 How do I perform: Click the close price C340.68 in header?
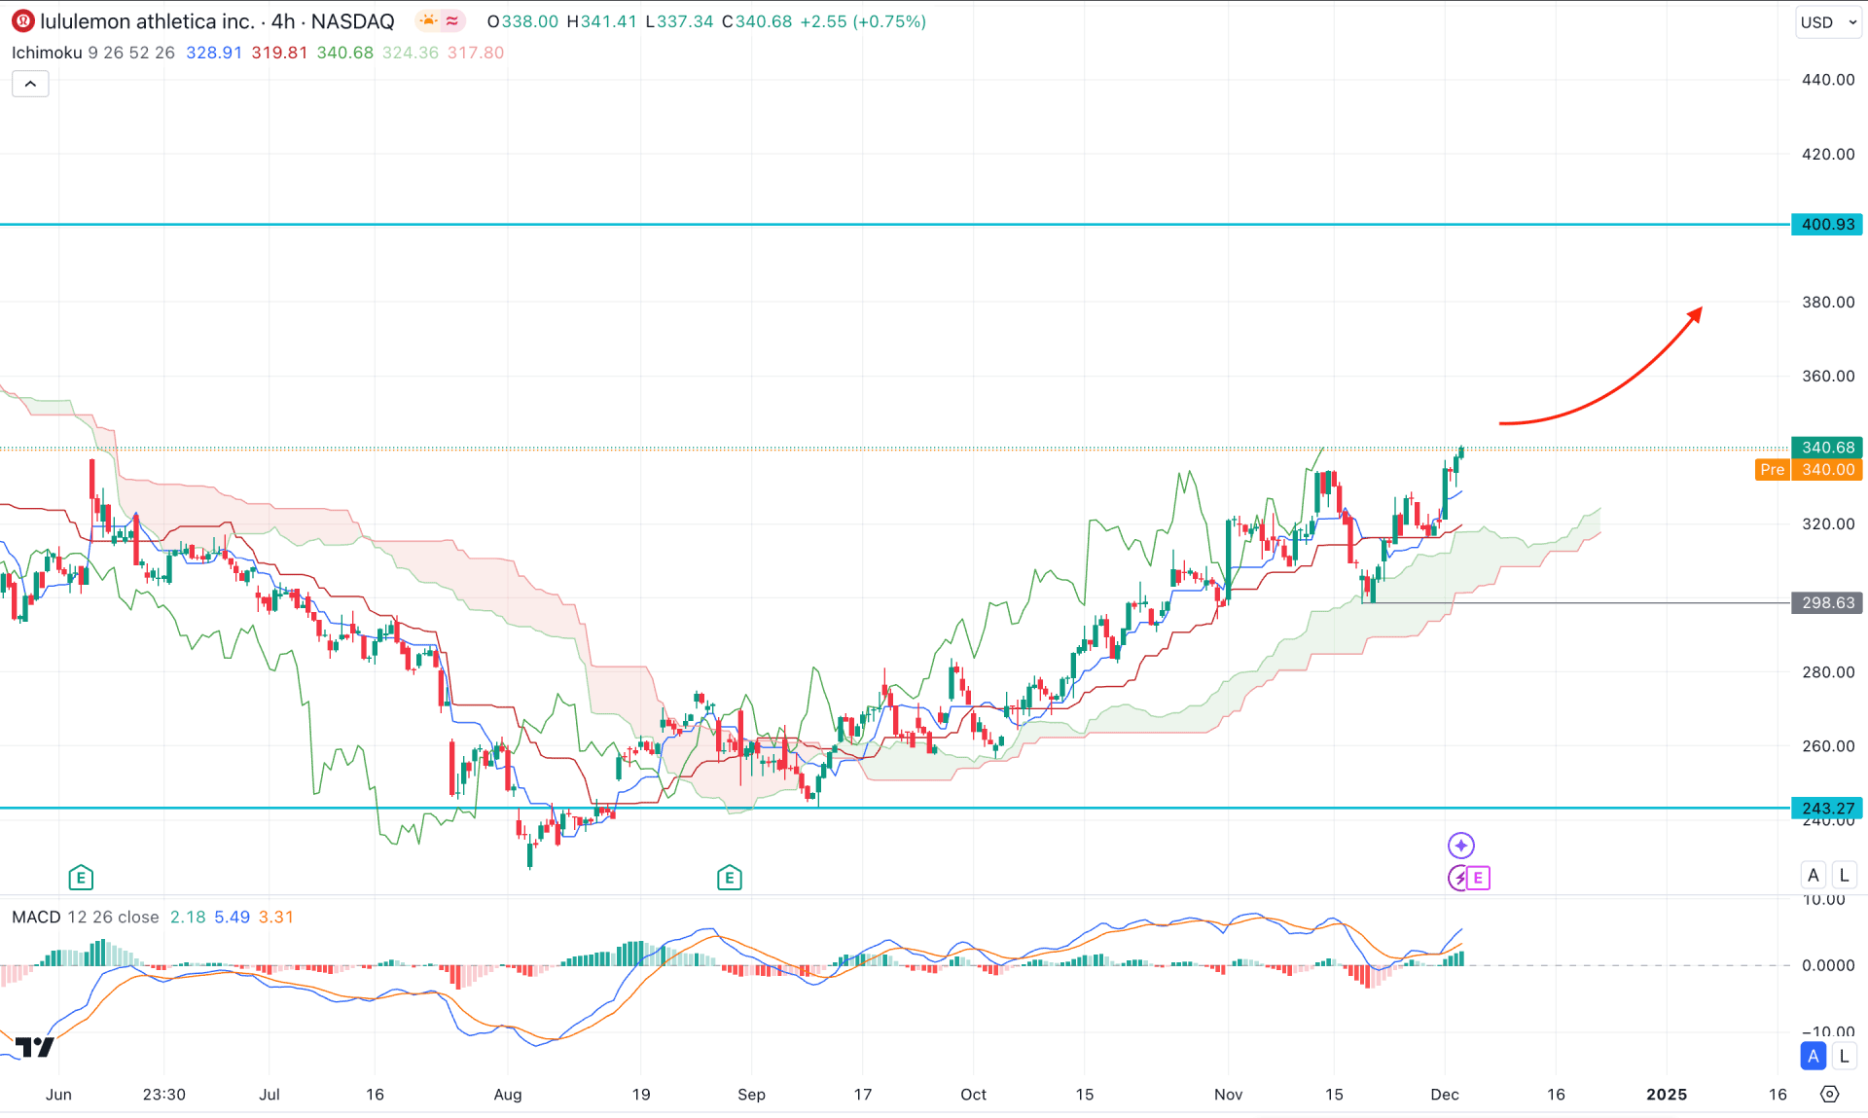point(757,21)
